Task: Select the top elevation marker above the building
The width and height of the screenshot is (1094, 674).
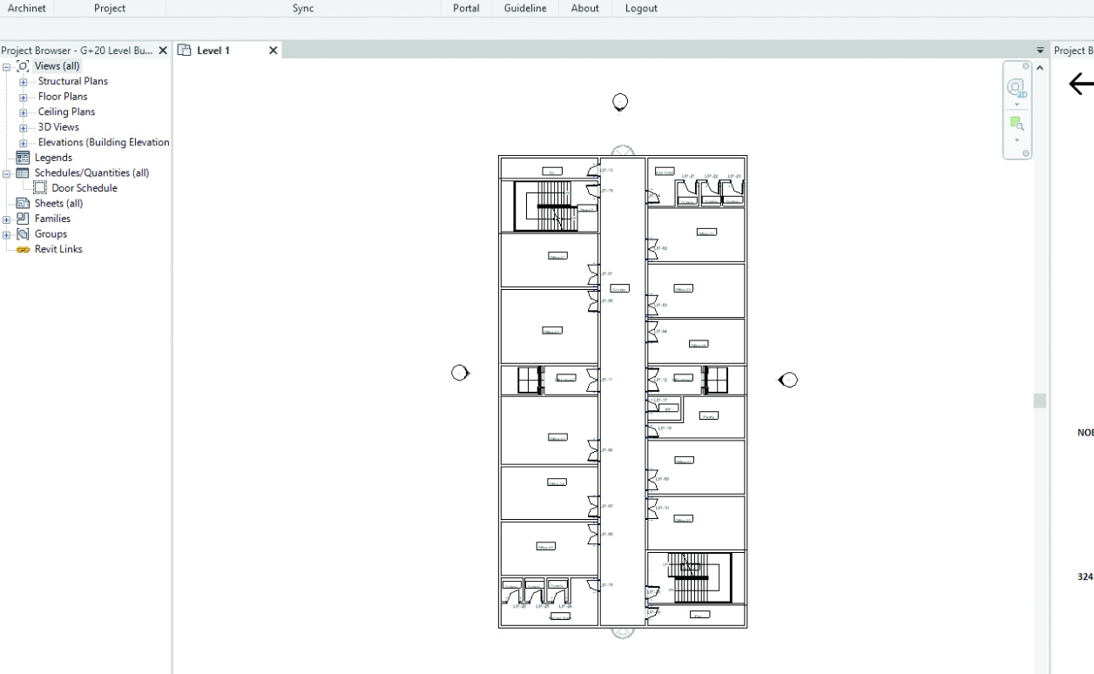Action: pyautogui.click(x=620, y=103)
